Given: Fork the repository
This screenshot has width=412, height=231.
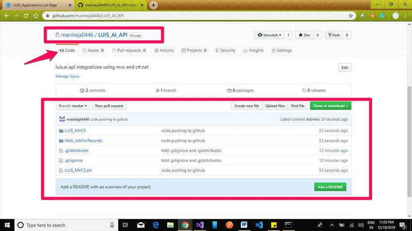Looking at the screenshot, I should pos(333,35).
